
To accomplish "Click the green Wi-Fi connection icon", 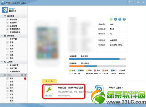I will (111, 19).
